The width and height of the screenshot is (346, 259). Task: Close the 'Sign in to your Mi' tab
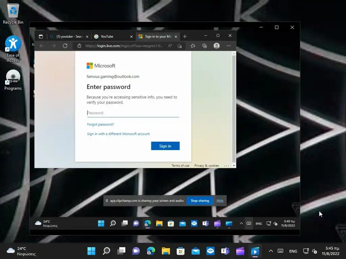click(x=176, y=36)
